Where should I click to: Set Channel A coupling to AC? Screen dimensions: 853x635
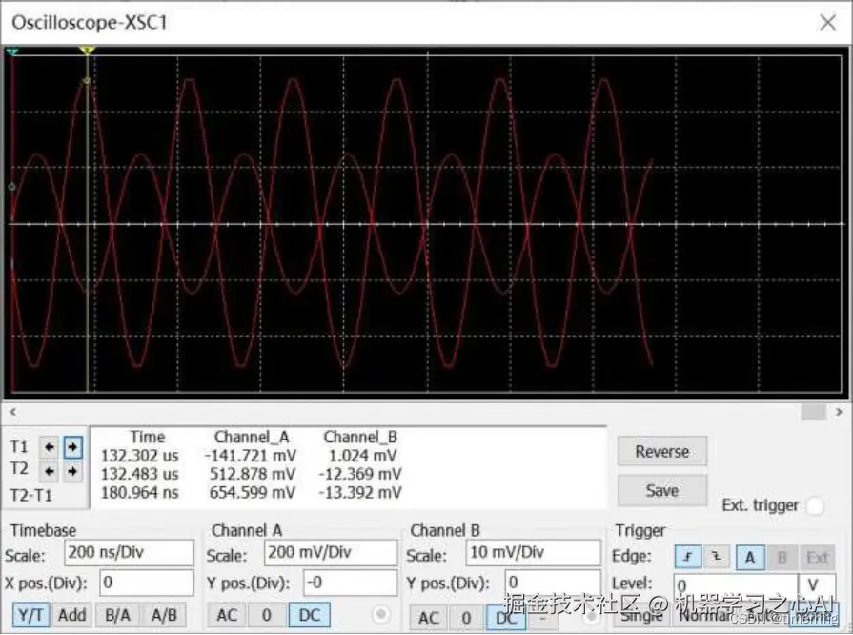[227, 615]
